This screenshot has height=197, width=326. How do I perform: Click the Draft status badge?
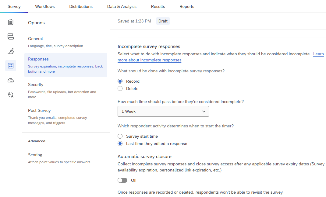coord(163,21)
